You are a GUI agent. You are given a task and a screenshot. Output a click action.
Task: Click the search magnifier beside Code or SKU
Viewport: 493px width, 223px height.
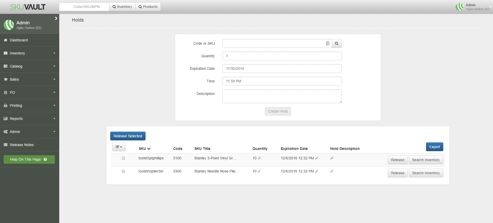pos(336,44)
